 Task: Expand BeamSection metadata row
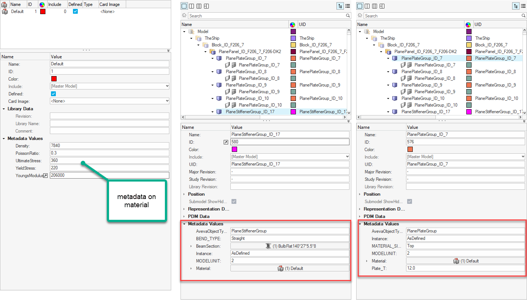tap(191, 246)
